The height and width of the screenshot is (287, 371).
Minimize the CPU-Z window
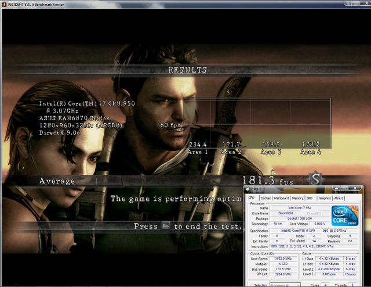click(x=336, y=188)
